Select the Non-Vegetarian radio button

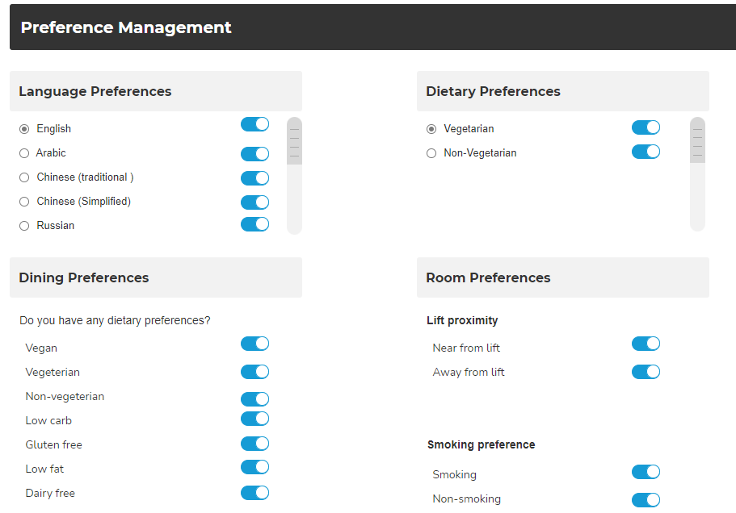point(431,153)
